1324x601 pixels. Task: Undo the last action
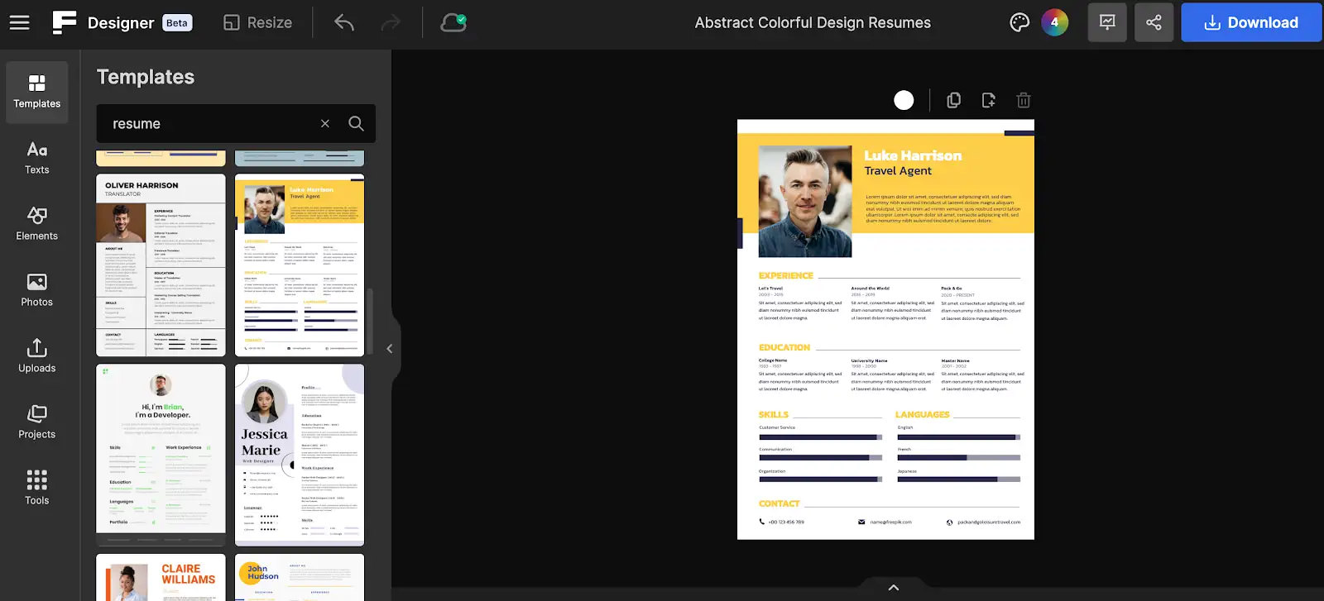[x=344, y=22]
